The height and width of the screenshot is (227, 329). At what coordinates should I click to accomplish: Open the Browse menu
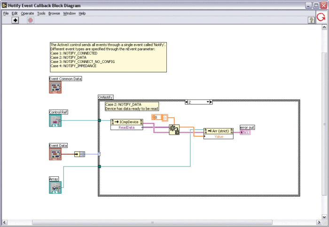54,14
